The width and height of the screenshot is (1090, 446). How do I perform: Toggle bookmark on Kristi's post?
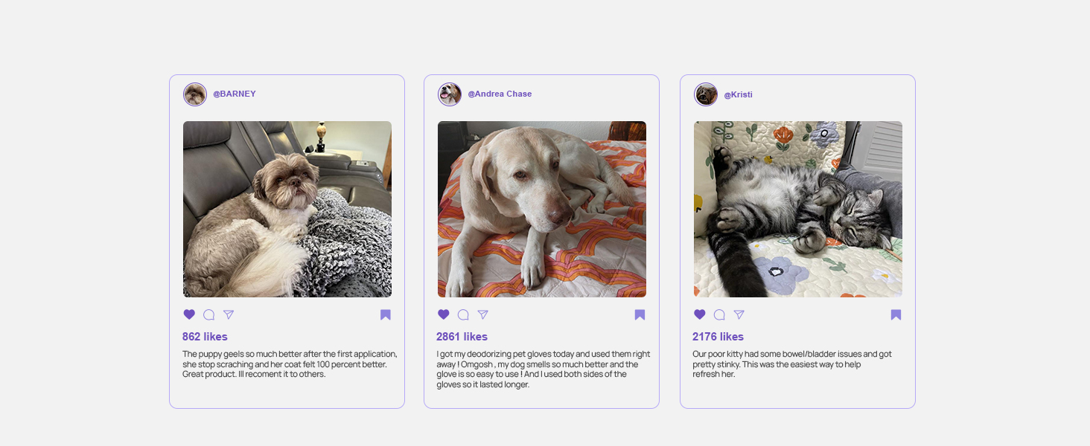896,314
